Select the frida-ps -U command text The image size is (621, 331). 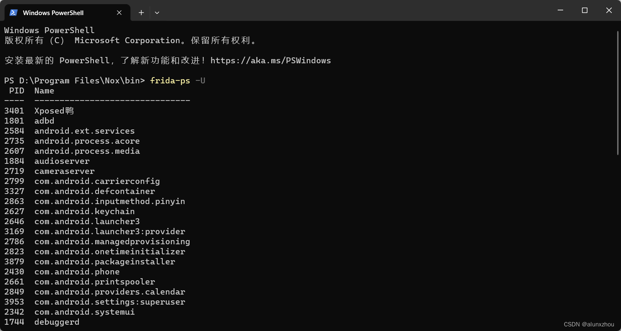(177, 80)
